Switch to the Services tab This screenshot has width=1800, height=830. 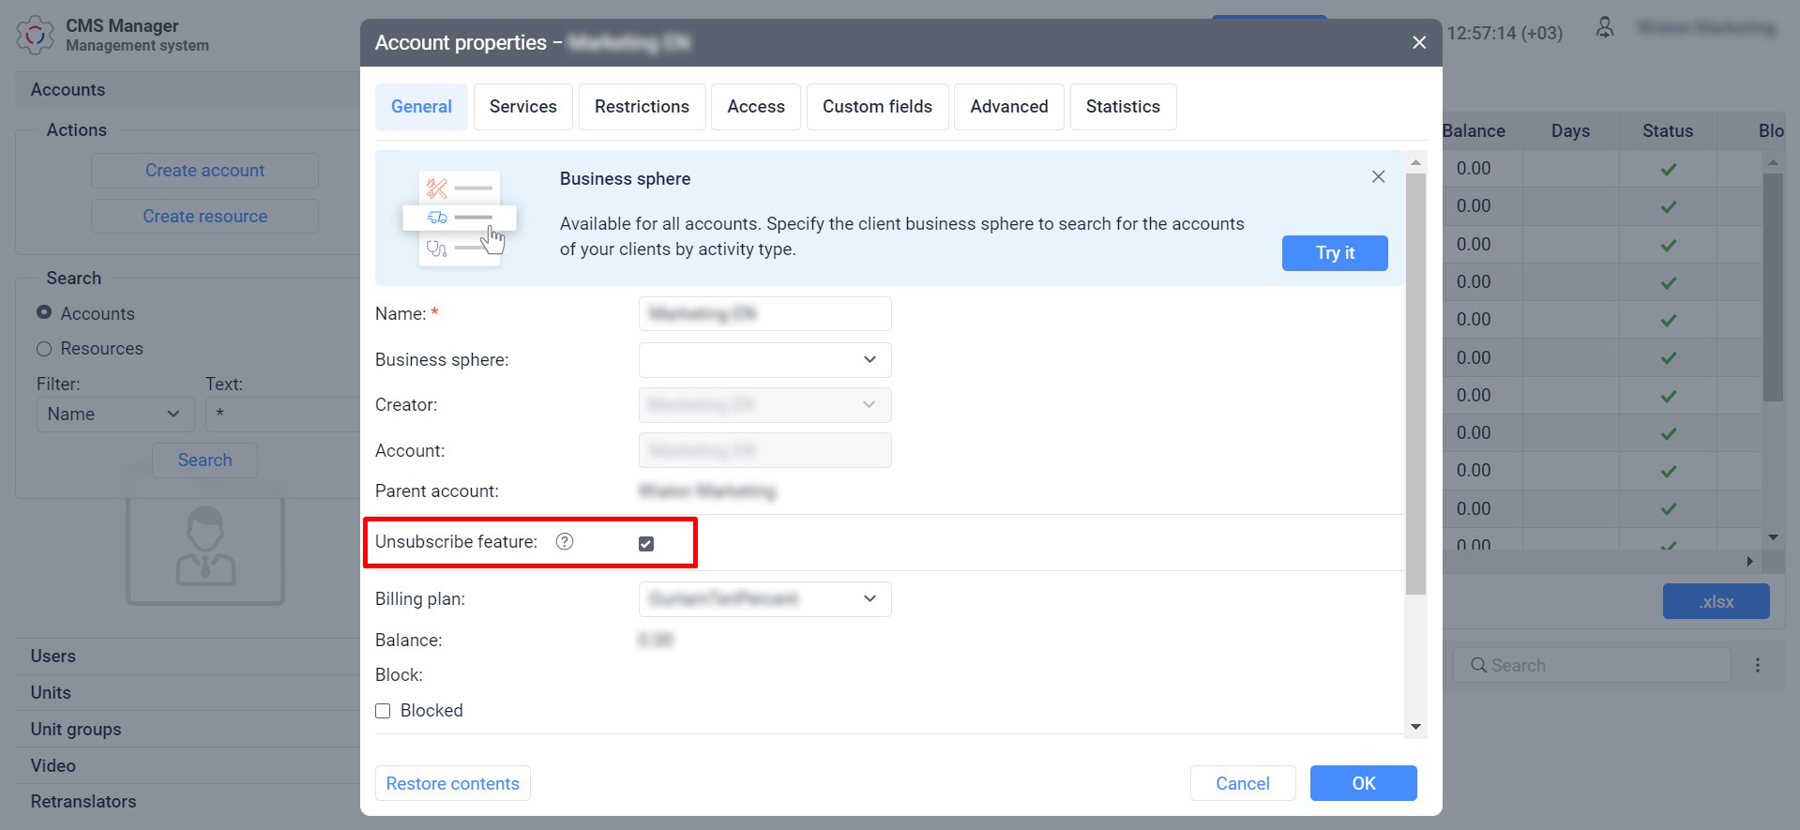point(522,107)
